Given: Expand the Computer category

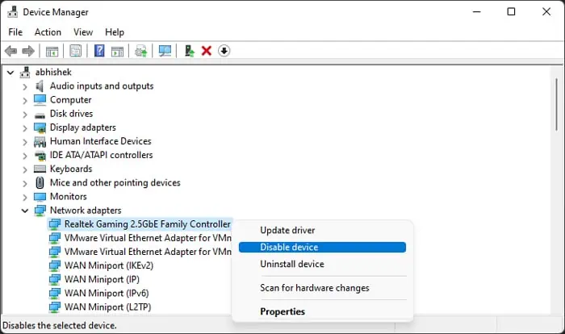Looking at the screenshot, I should pyautogui.click(x=24, y=101).
